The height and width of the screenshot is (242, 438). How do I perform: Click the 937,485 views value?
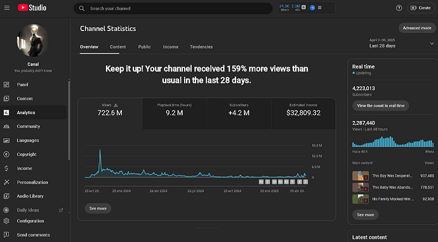point(427,176)
